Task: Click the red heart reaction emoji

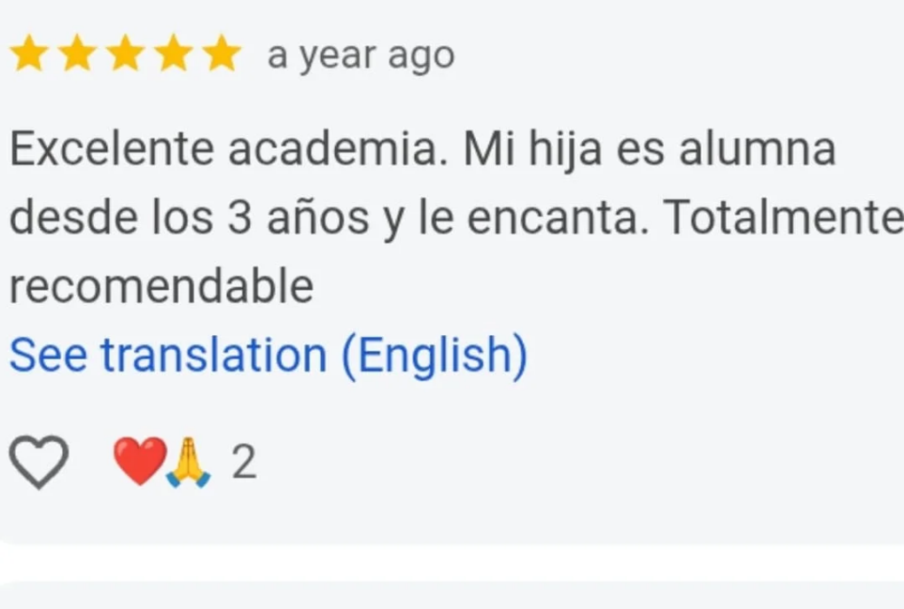Action: 138,462
